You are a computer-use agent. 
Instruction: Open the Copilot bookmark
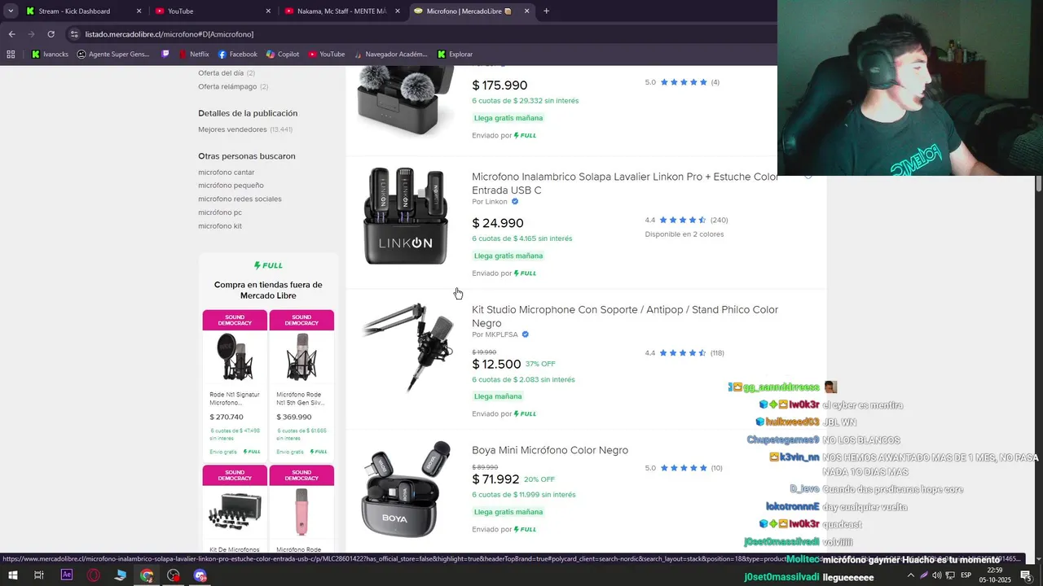coord(283,55)
